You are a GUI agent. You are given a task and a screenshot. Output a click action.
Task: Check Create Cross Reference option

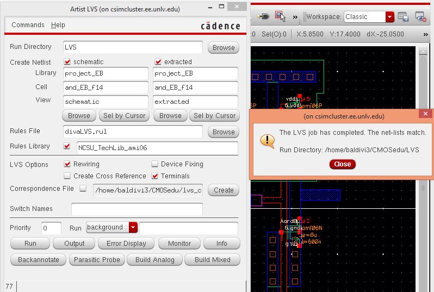[67, 176]
